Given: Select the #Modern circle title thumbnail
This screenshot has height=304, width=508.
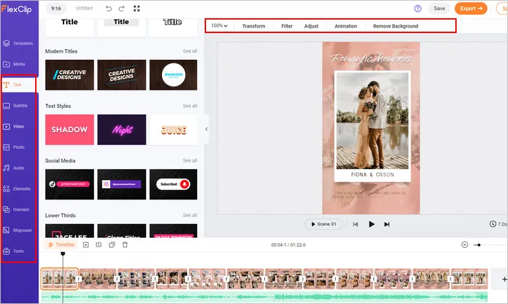Looking at the screenshot, I should (174, 75).
